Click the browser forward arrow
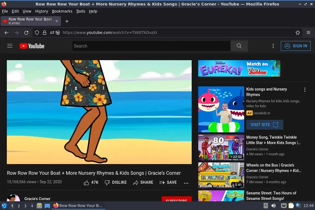Viewport: 315px width, 210px height. tap(16, 33)
